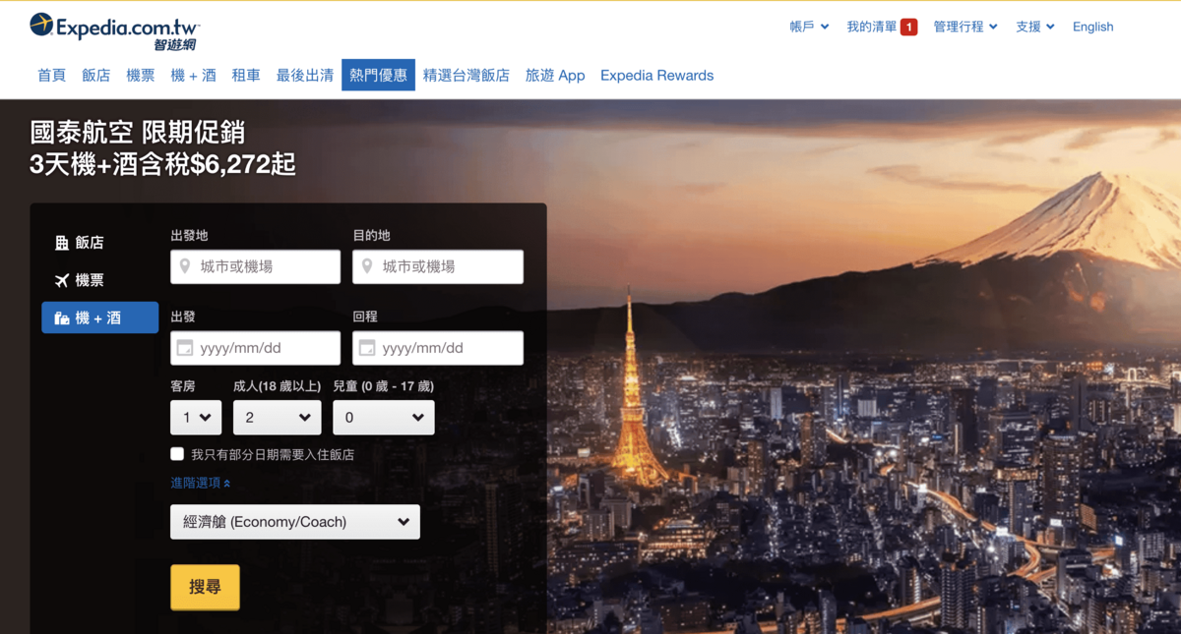
Task: Expand the 管理行程 manage trips menu
Action: (x=965, y=27)
